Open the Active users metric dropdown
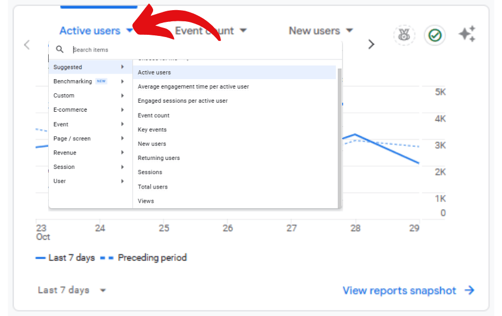 click(96, 31)
